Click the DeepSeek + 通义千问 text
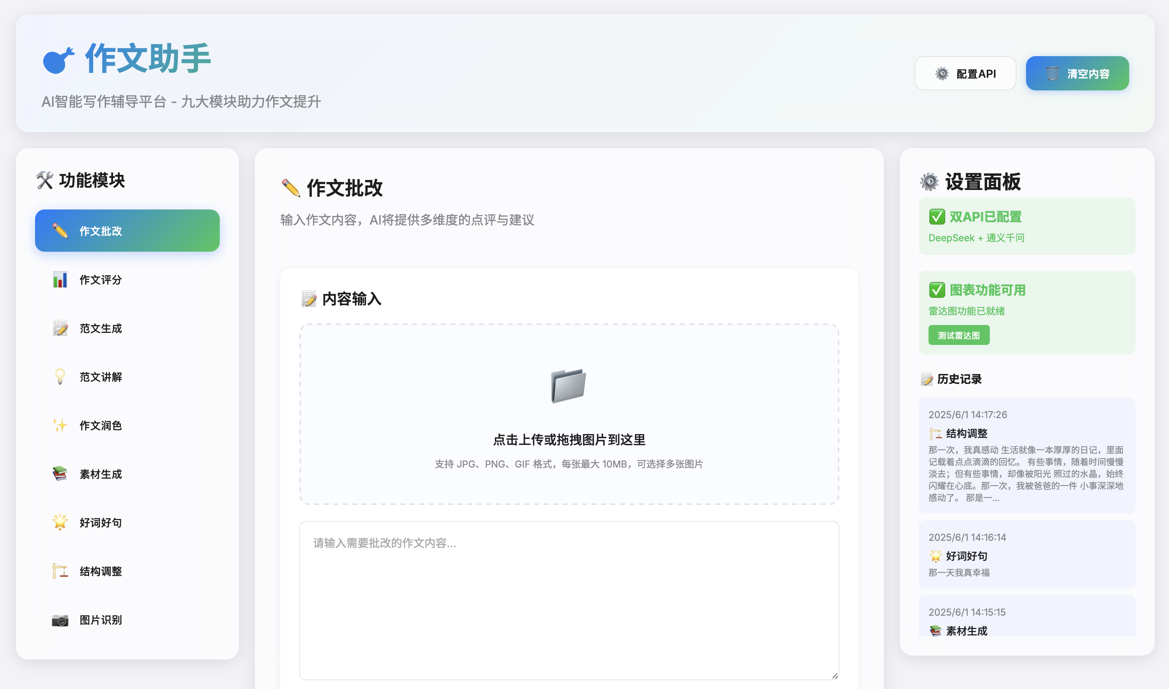The height and width of the screenshot is (689, 1169). tap(976, 238)
